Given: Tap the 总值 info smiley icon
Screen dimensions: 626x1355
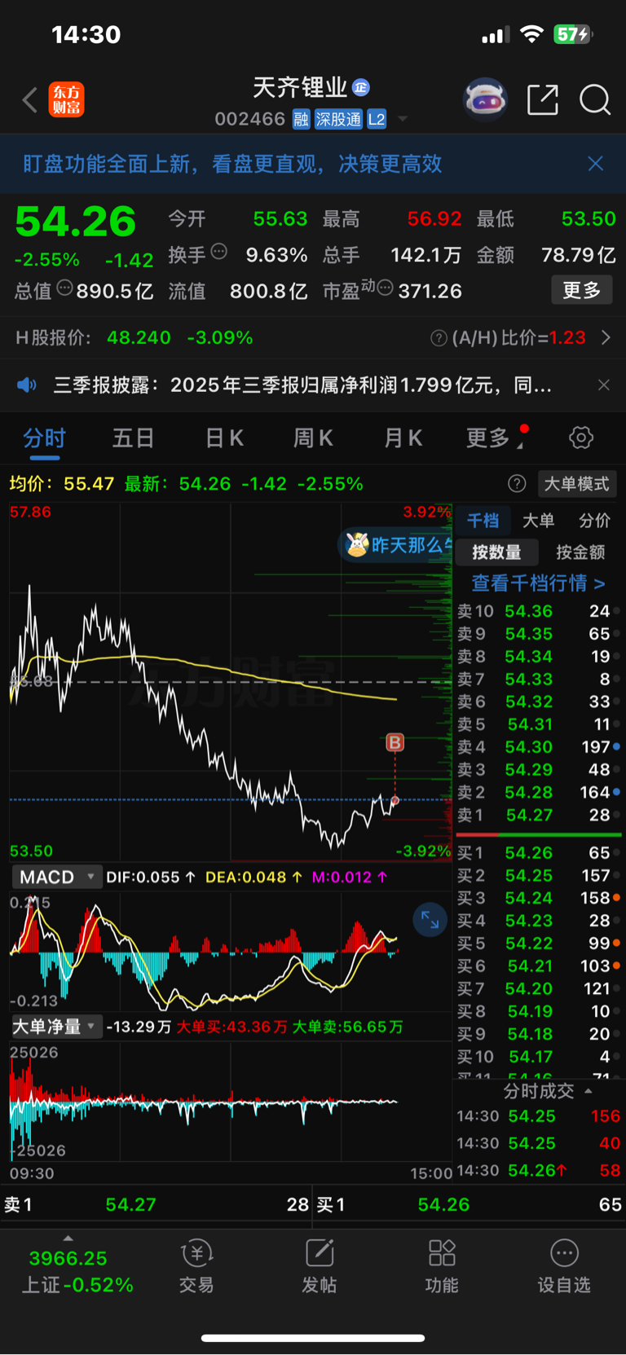Looking at the screenshot, I should point(64,288).
